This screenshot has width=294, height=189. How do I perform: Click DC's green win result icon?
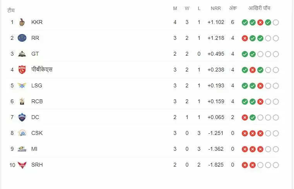[253, 117]
